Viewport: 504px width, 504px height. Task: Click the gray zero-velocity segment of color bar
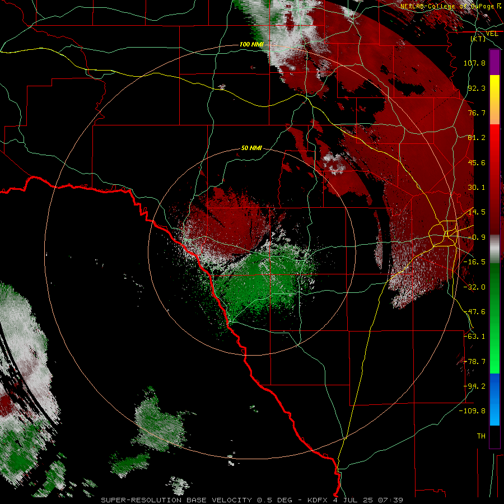(x=494, y=249)
